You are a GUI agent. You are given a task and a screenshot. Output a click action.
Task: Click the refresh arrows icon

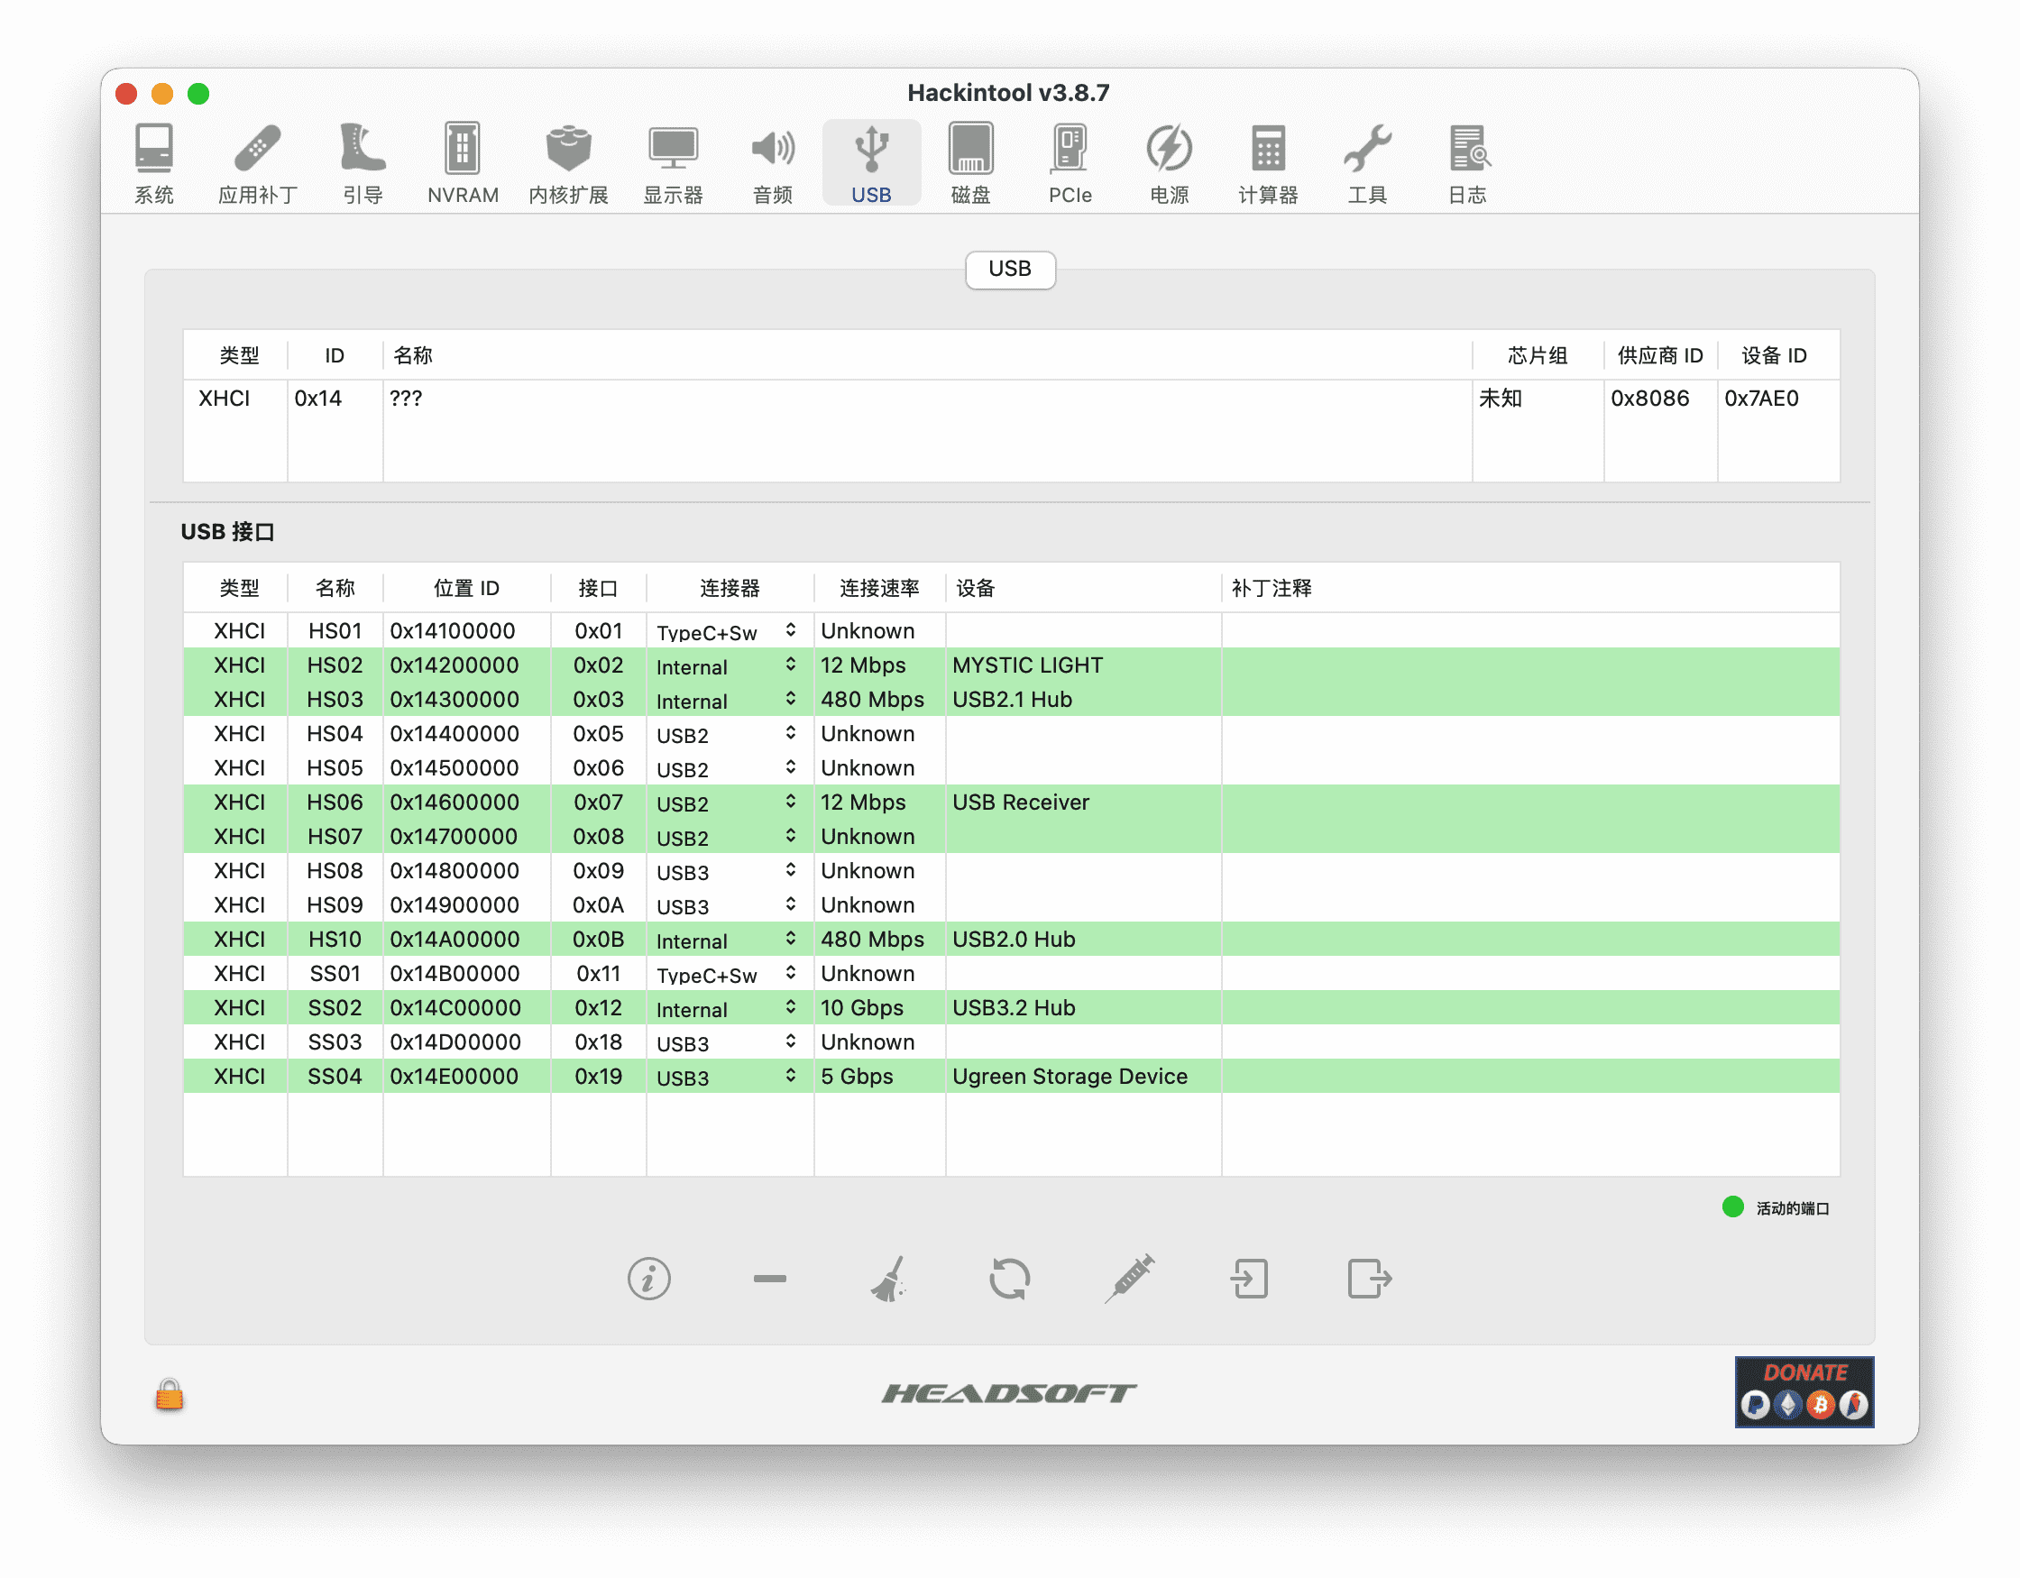point(1009,1279)
